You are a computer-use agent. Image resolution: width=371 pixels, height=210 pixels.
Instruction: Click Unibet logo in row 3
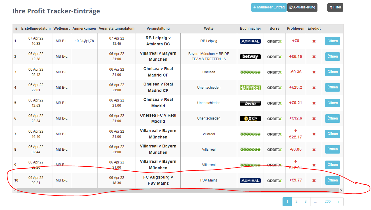point(250,72)
